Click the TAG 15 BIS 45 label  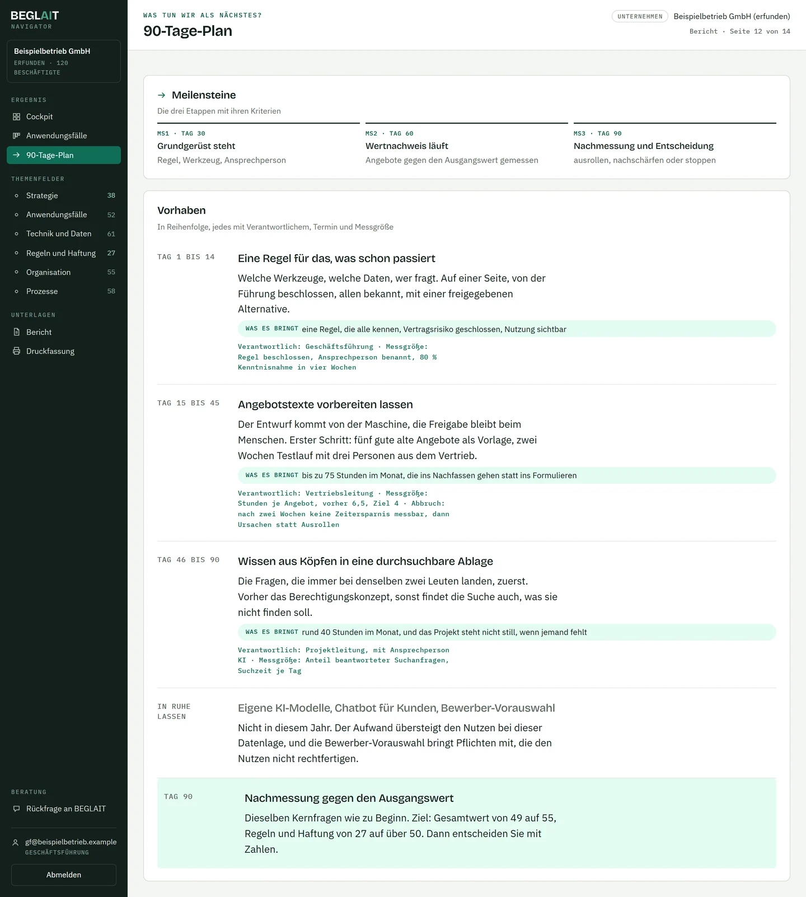[x=189, y=403]
